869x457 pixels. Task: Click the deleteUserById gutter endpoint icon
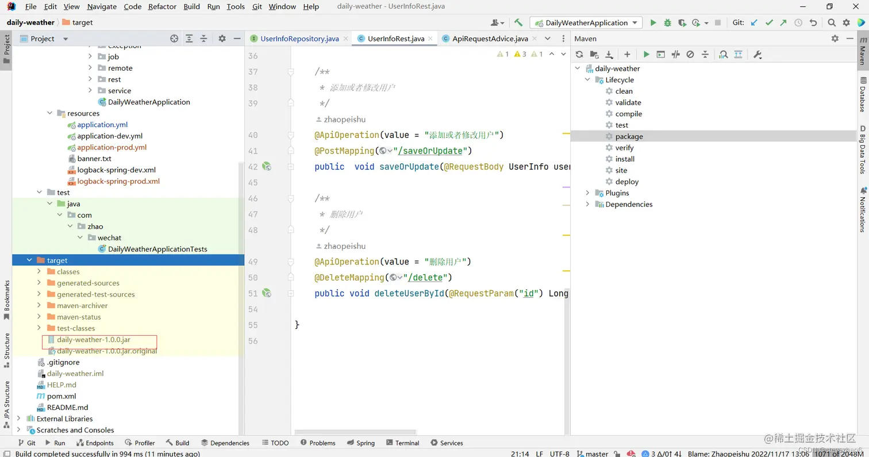pyautogui.click(x=267, y=293)
